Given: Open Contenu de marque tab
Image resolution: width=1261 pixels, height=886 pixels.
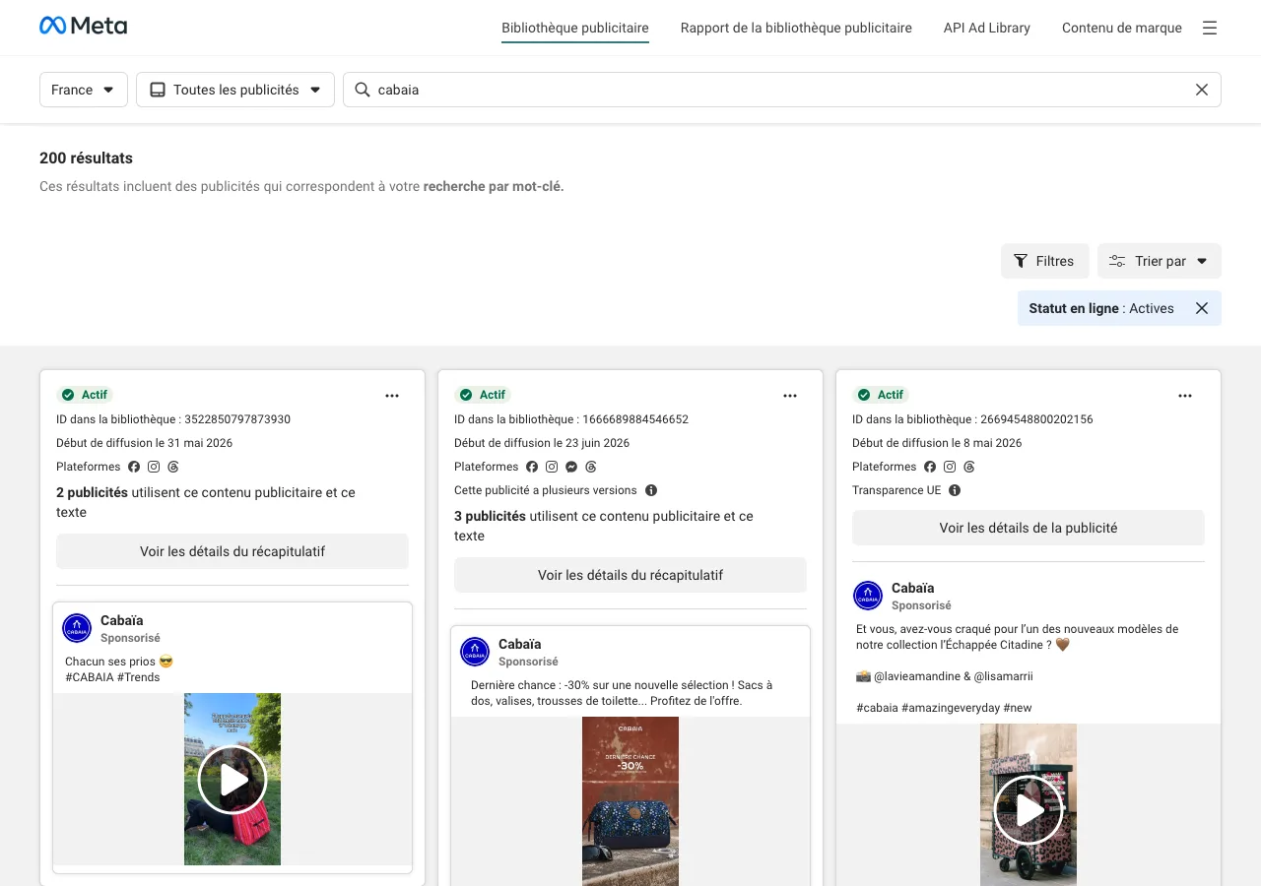Looking at the screenshot, I should (1122, 28).
